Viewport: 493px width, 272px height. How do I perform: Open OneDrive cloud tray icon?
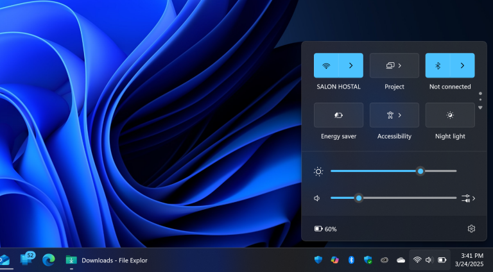[x=401, y=260]
